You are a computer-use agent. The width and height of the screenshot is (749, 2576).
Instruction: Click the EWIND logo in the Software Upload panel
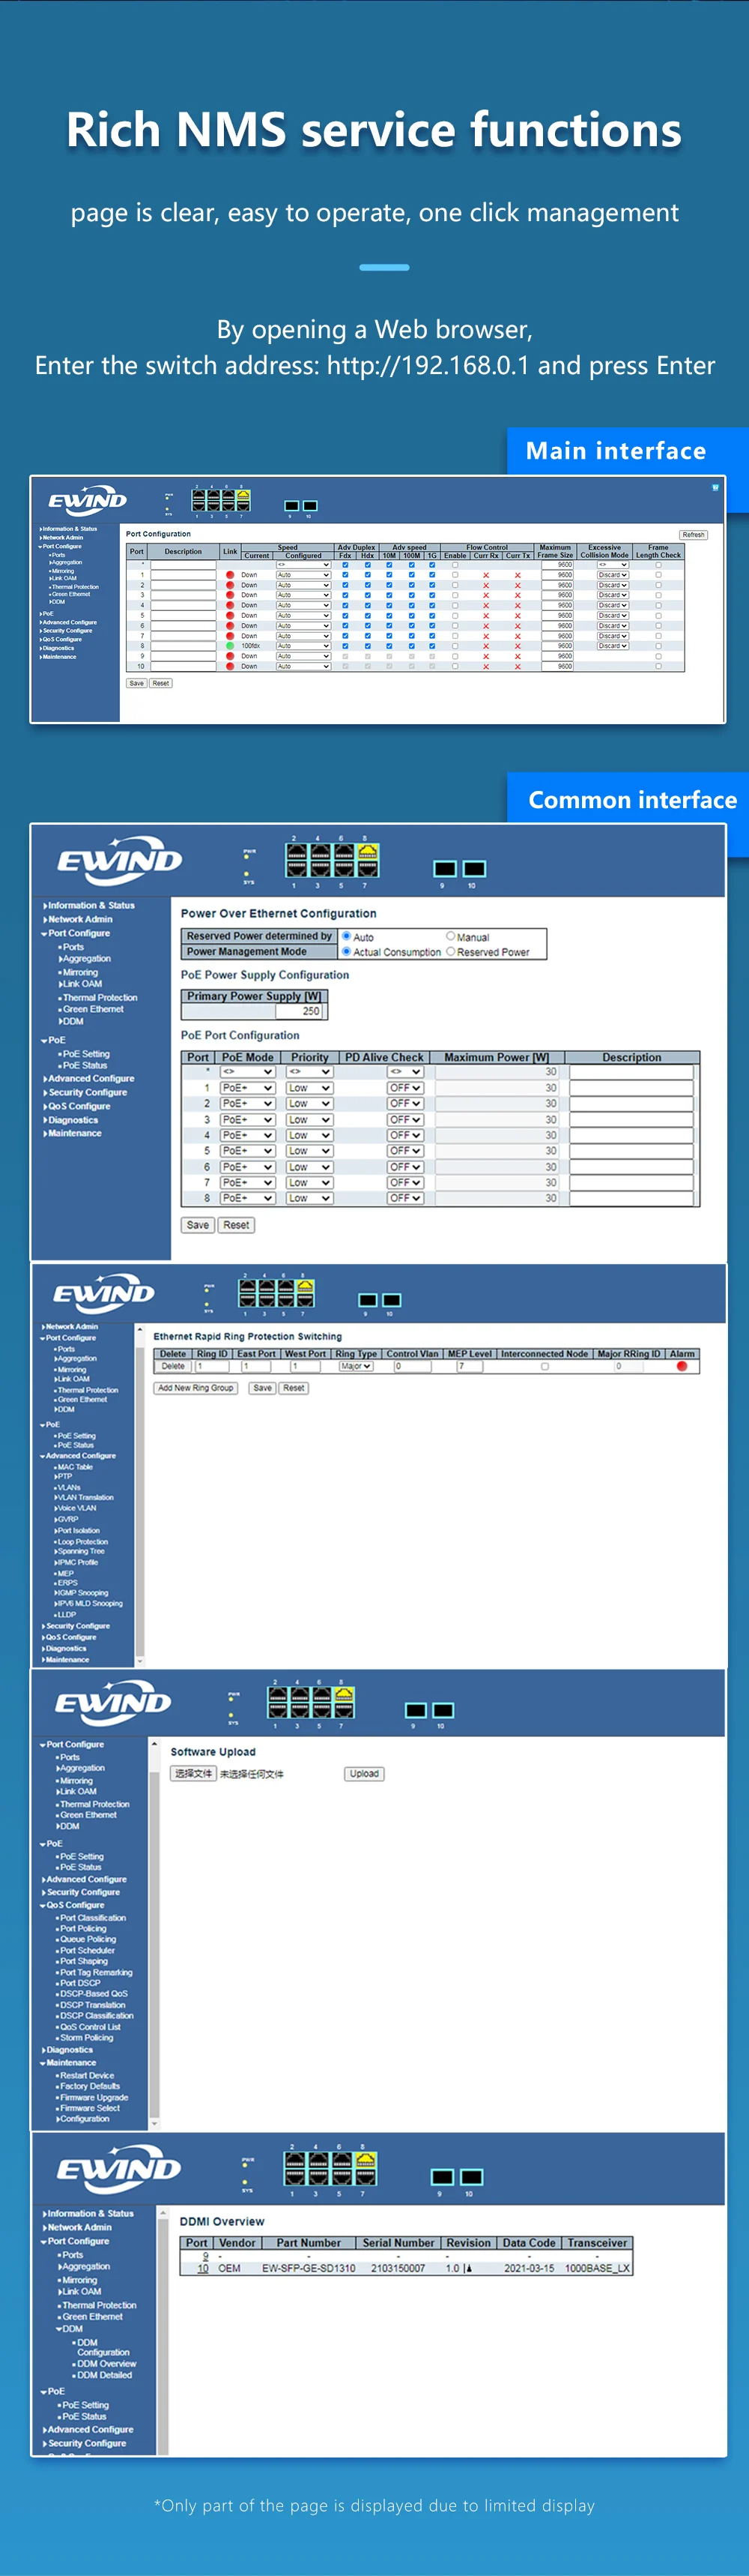[x=113, y=1703]
